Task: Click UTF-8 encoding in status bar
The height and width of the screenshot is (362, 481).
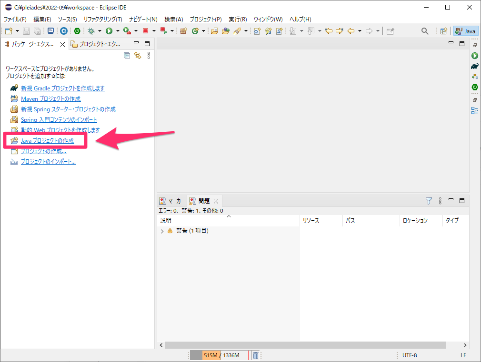Action: point(410,355)
